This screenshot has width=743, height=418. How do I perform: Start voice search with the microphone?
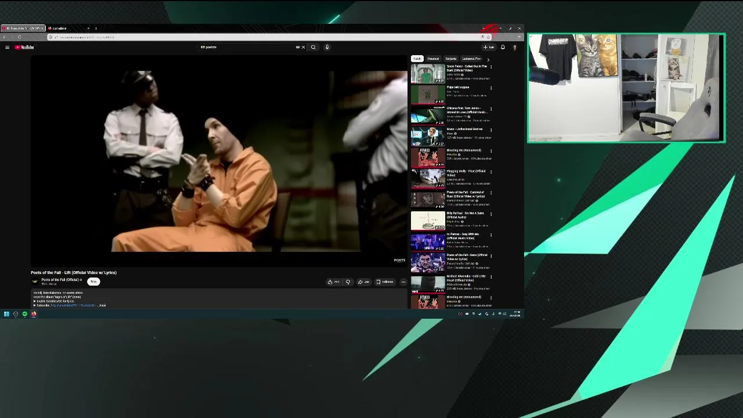(327, 47)
